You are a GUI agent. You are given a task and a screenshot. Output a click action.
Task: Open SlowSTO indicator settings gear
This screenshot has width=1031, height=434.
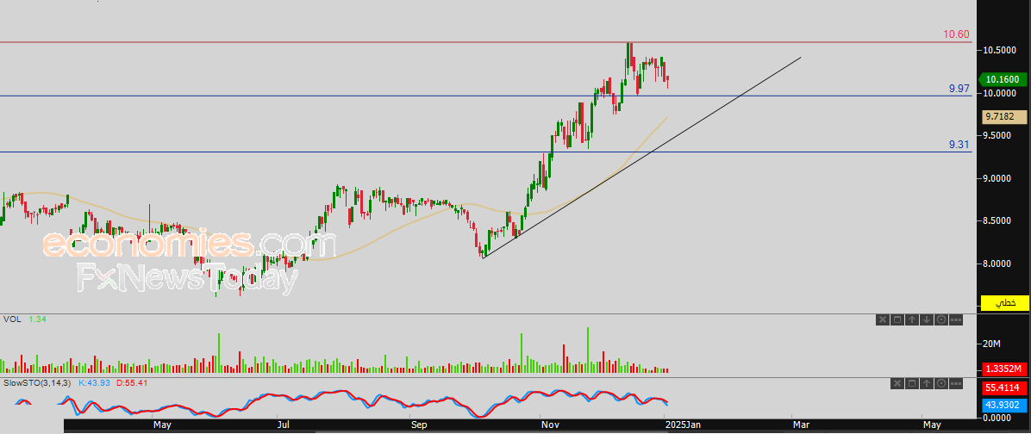(x=940, y=382)
